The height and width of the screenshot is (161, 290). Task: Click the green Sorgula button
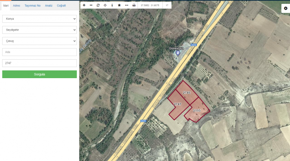40,74
